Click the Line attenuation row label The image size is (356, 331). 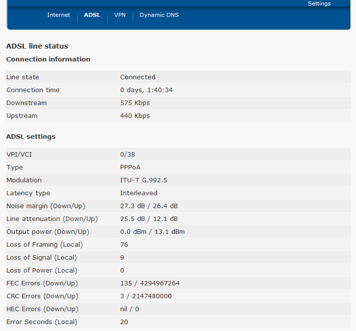(x=52, y=219)
